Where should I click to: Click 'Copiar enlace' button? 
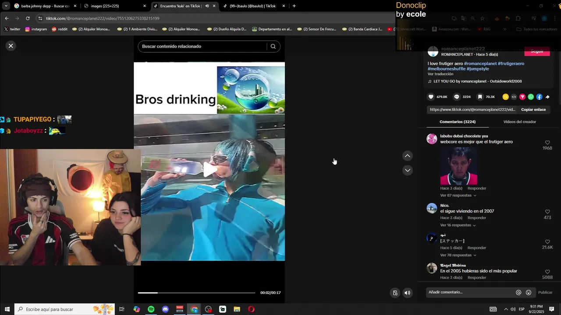coord(533,109)
